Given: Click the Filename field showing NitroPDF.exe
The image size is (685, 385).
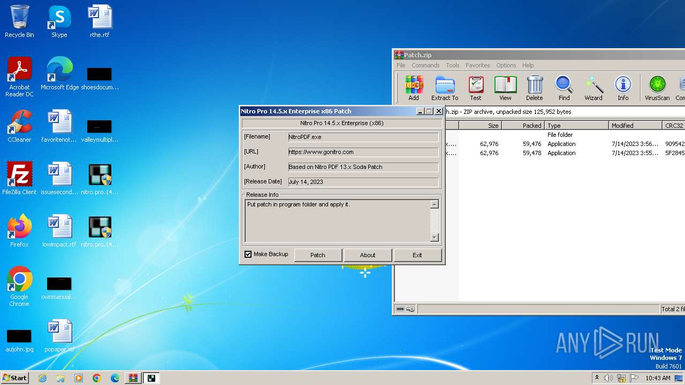Looking at the screenshot, I should (x=363, y=137).
